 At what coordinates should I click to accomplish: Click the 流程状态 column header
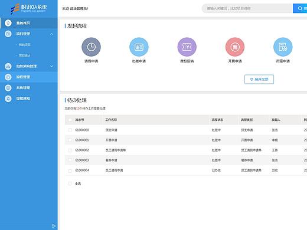click(217, 120)
